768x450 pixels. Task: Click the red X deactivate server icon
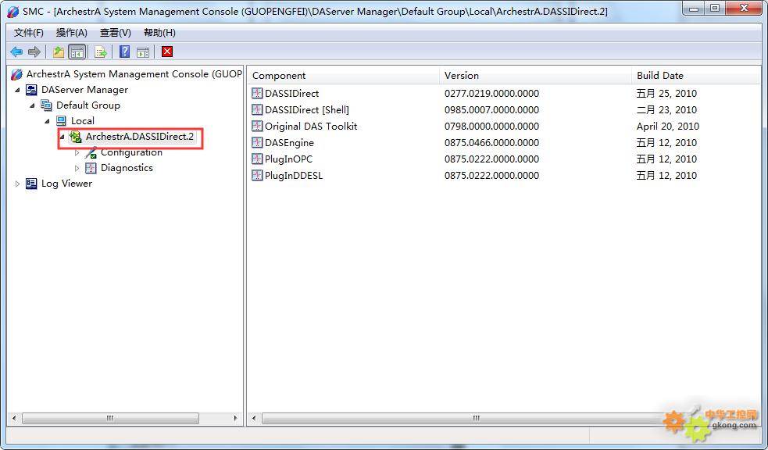[x=167, y=52]
